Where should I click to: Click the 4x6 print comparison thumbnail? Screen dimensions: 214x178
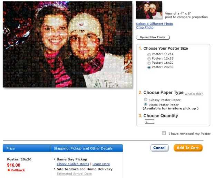click(149, 10)
